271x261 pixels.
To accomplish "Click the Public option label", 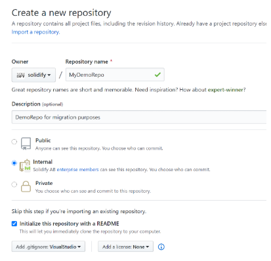I will pyautogui.click(x=43, y=140).
